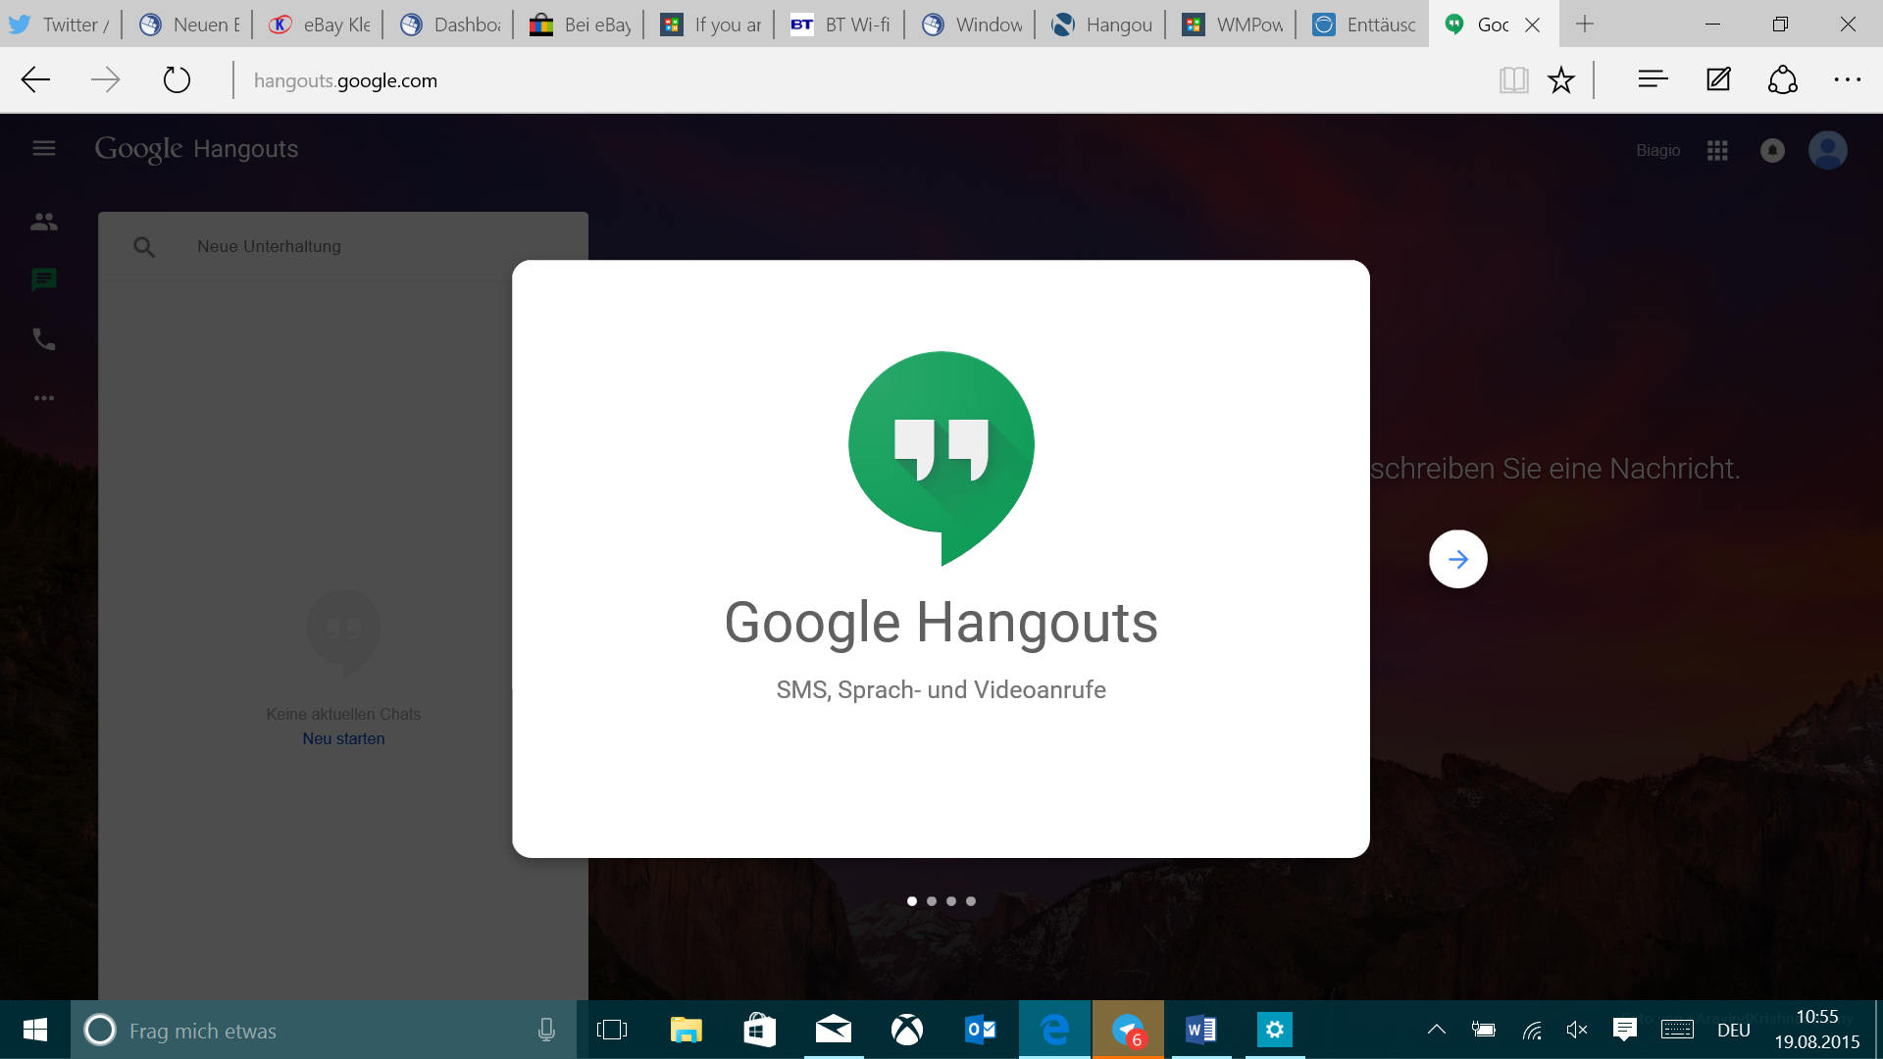Open Google notifications bell
Image resolution: width=1883 pixels, height=1059 pixels.
click(x=1772, y=150)
